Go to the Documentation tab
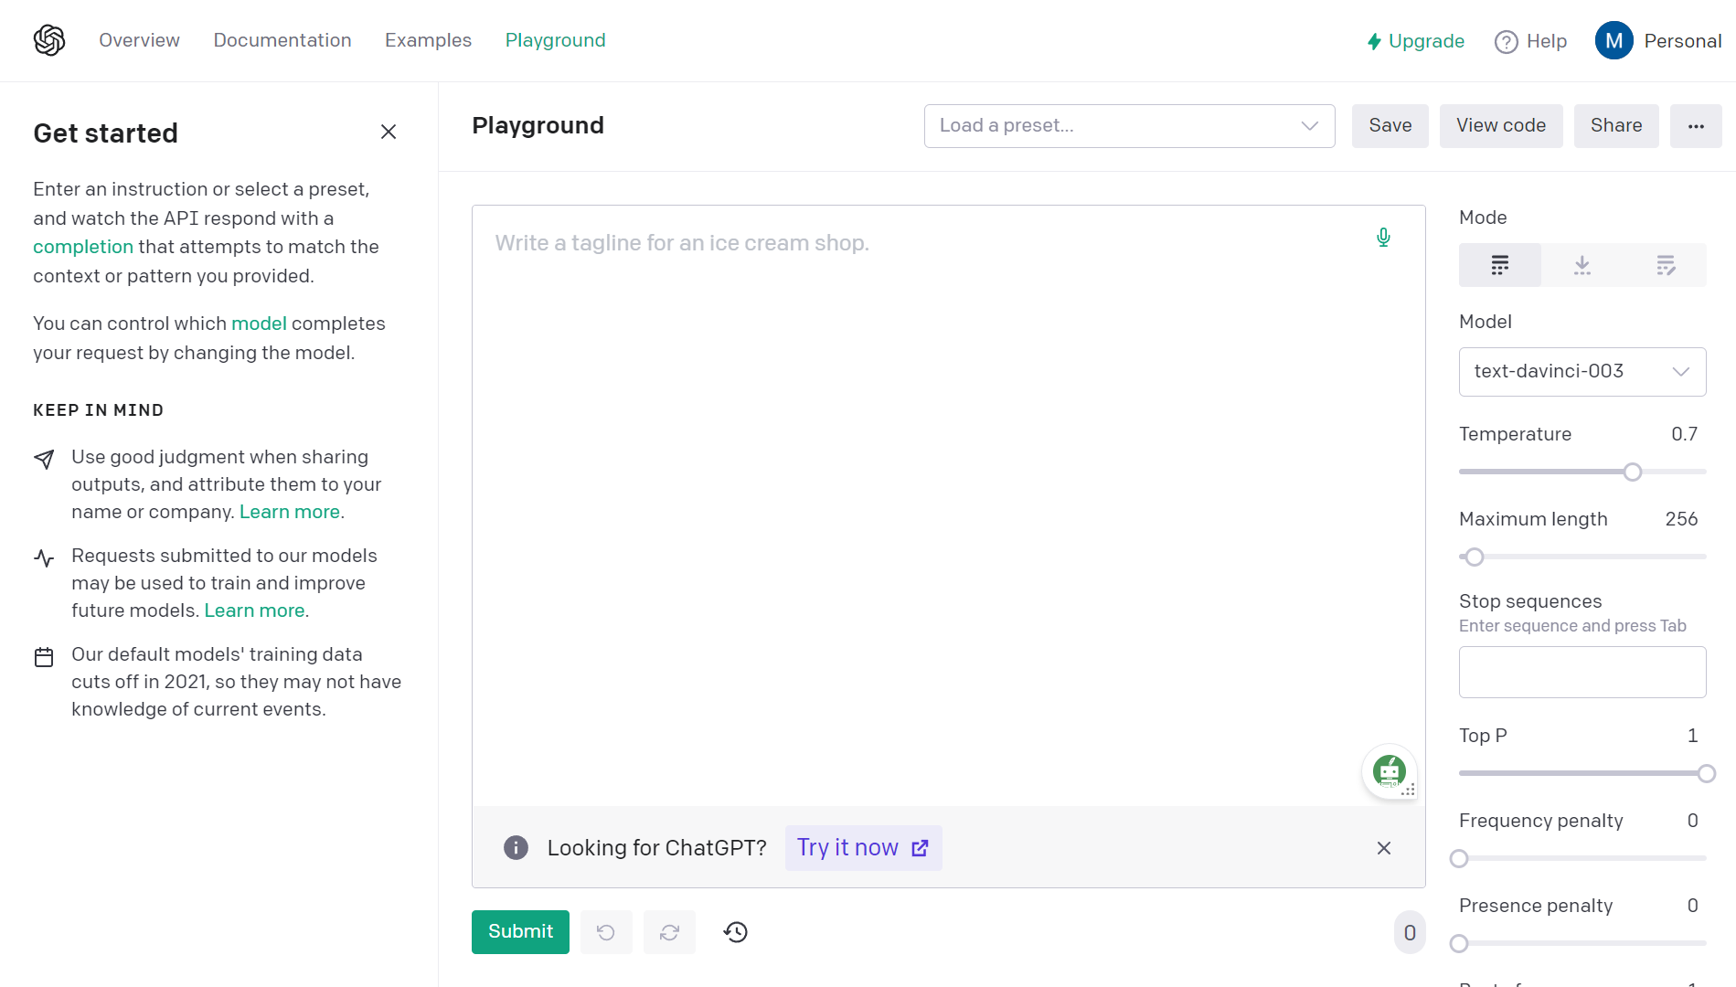 (282, 40)
